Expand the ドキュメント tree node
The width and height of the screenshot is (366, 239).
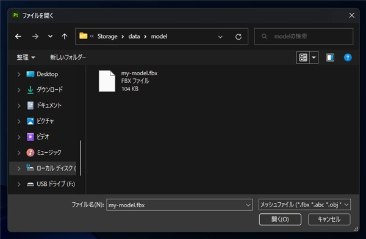click(19, 106)
